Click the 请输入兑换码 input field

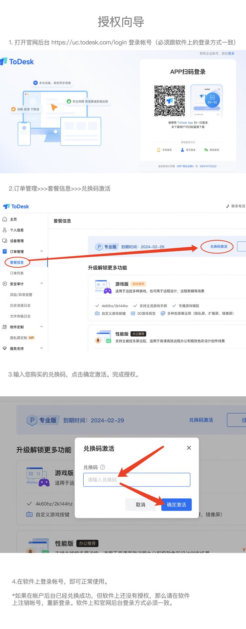[x=136, y=480]
